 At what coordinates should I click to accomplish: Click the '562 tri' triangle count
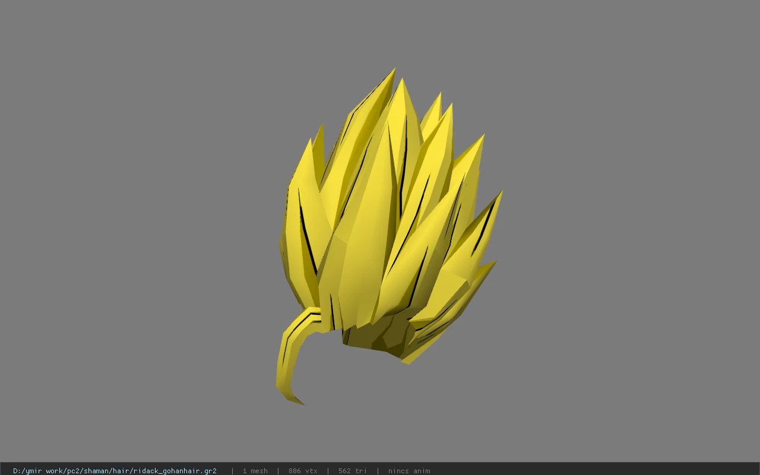pos(353,471)
